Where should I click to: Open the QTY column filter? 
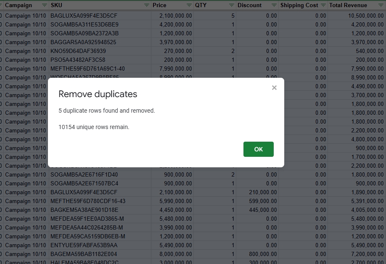[231, 5]
